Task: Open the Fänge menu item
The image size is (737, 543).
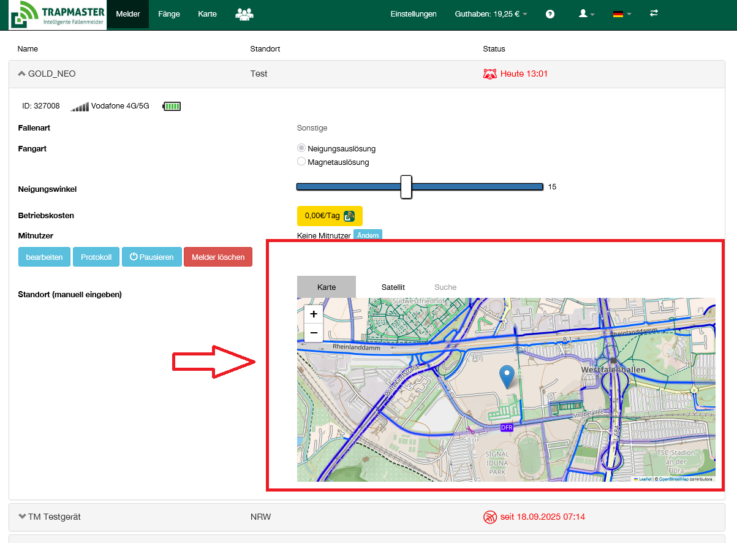Action: (168, 14)
